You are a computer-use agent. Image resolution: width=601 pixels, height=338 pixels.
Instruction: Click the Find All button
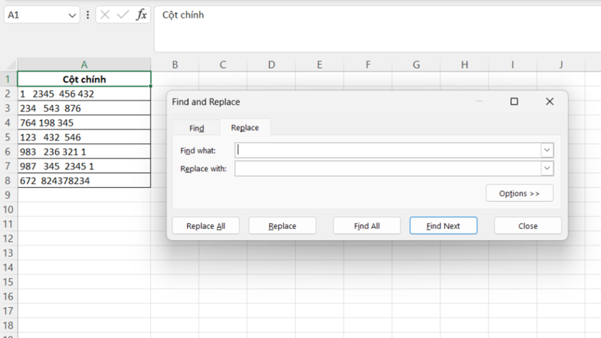(x=367, y=225)
